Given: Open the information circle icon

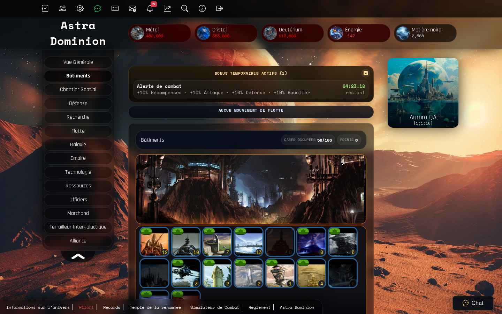Looking at the screenshot, I should (x=202, y=8).
